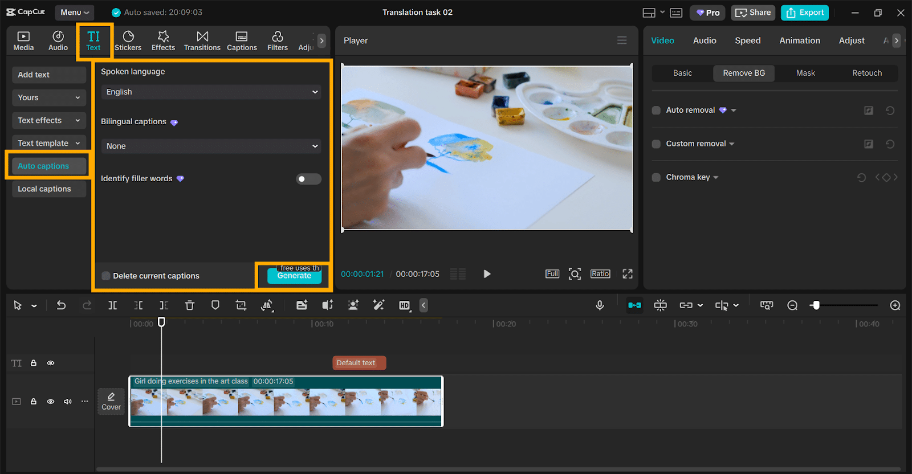Select the Basic sub-tab
Viewport: 912px width, 474px height.
click(x=682, y=73)
